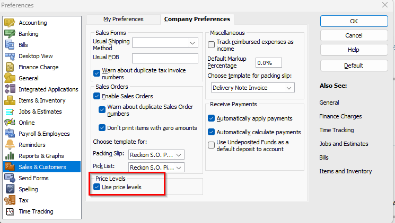Select the Time Tracking clock icon
Screen dimensions: 395x223
(10, 211)
